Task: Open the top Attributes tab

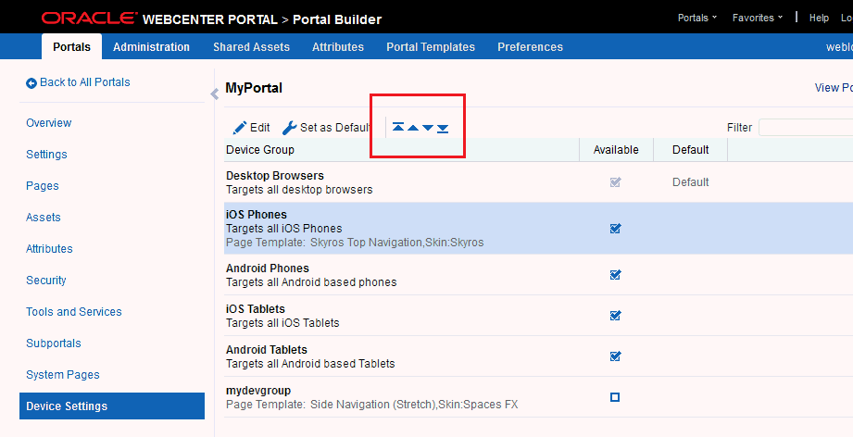Action: [338, 46]
